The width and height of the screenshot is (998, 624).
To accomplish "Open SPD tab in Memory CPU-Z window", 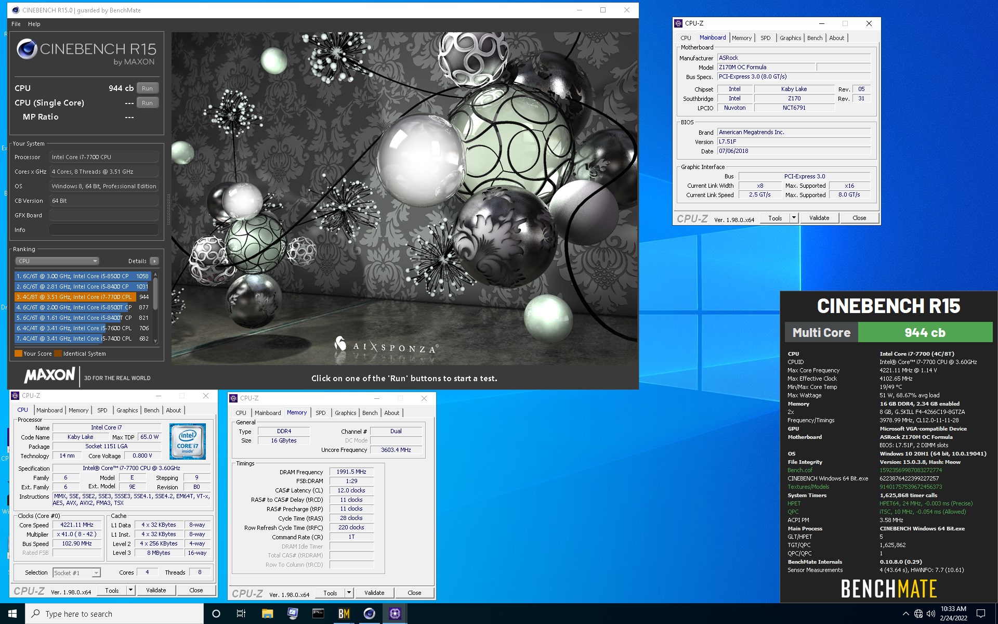I will [x=320, y=413].
